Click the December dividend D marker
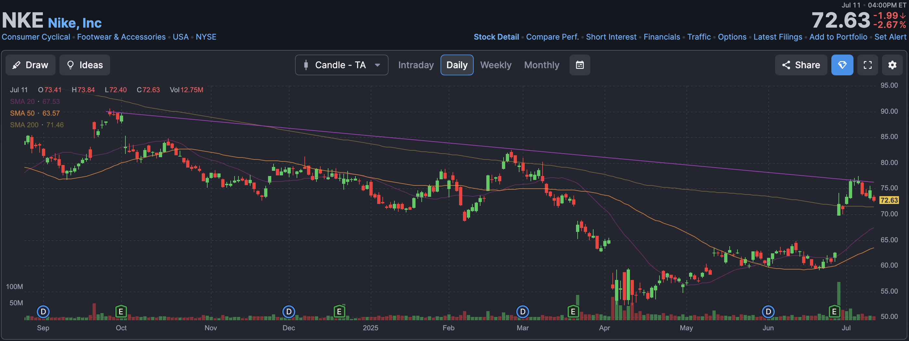Screen dimensions: 909x341 coord(288,312)
